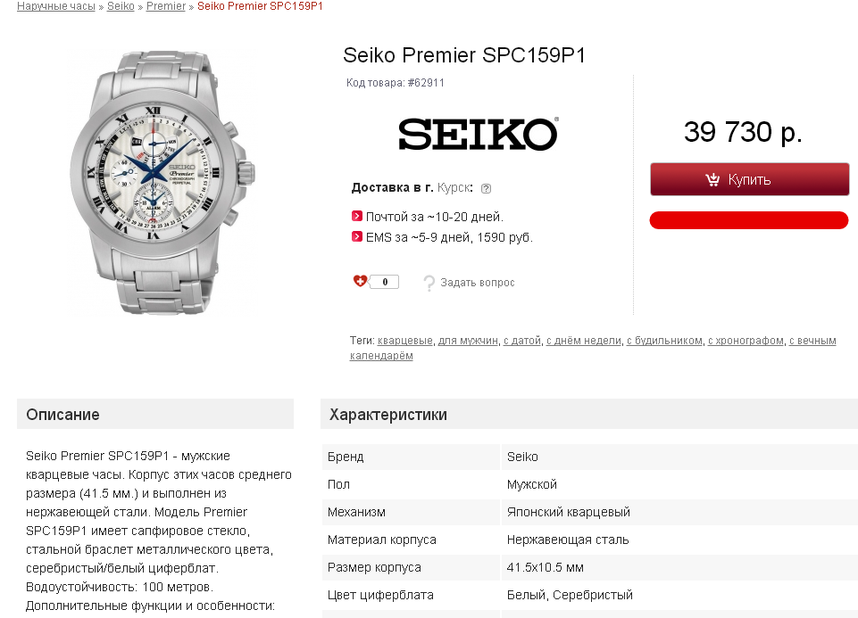
Task: Click the wishlist counter showing 0
Action: coord(385,283)
